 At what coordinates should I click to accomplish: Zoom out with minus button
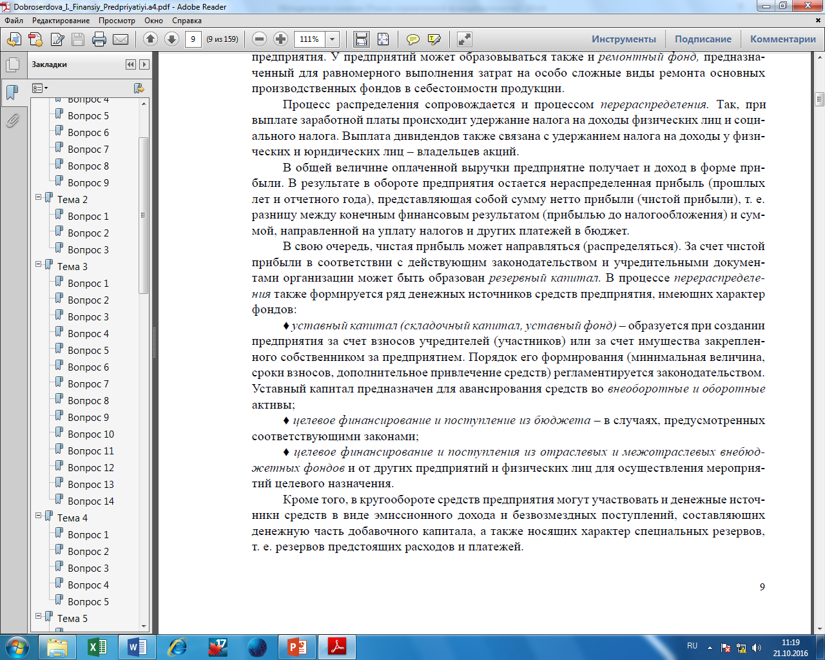tap(259, 39)
